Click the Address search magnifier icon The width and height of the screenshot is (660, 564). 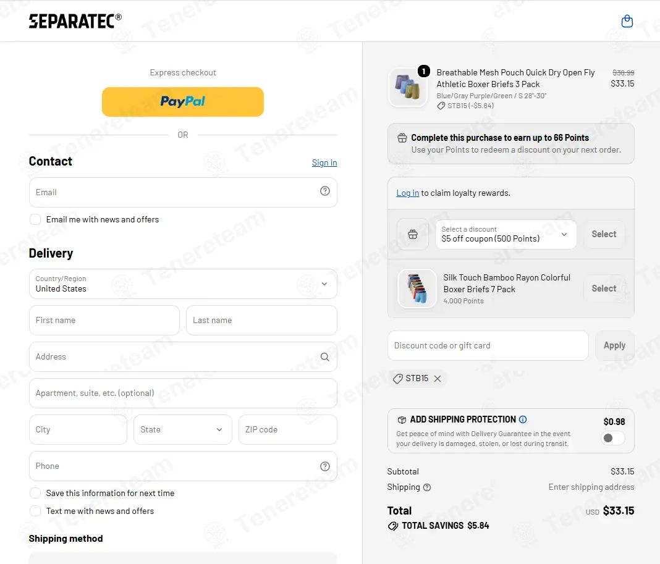pyautogui.click(x=325, y=357)
